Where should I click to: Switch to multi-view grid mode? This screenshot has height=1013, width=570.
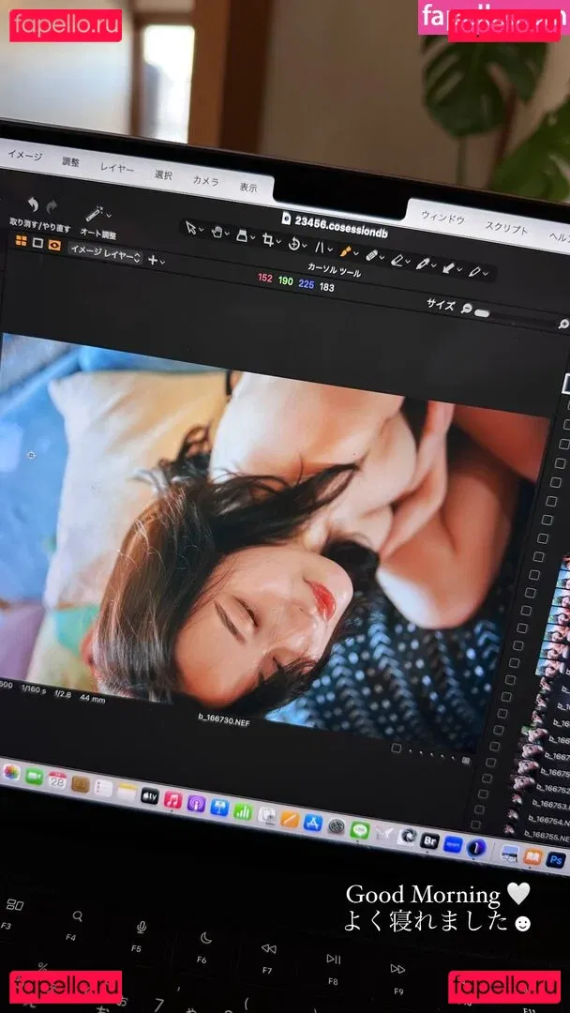click(x=22, y=241)
